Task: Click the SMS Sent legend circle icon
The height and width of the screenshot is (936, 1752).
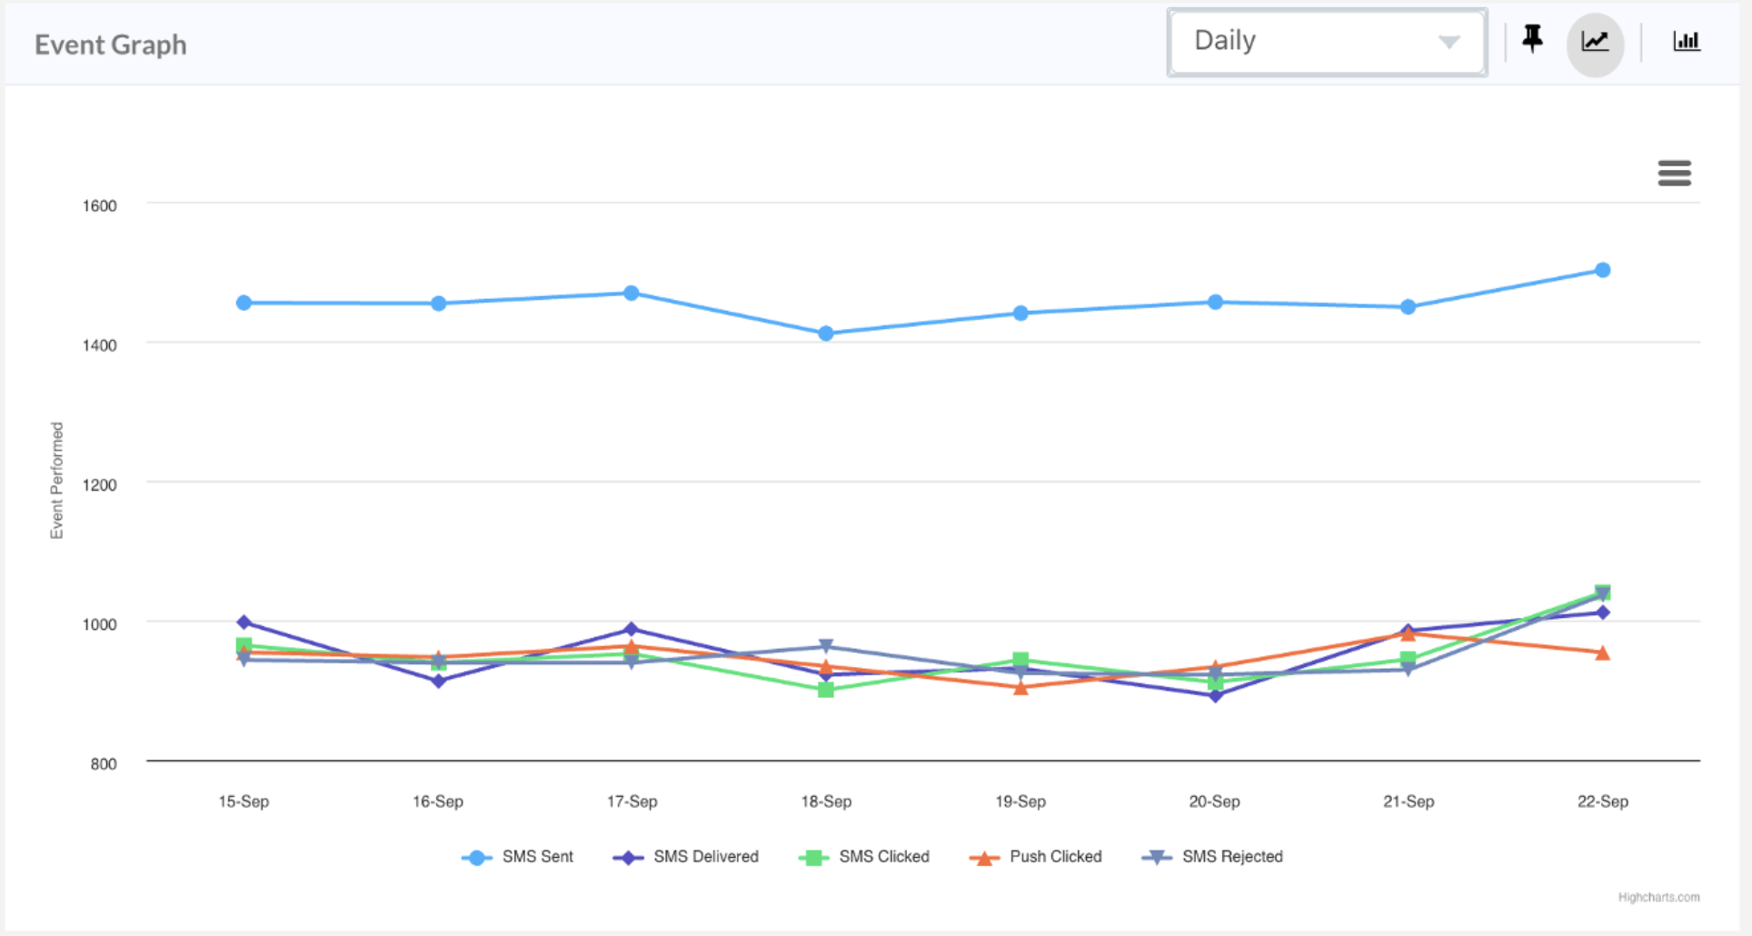Action: (x=476, y=857)
